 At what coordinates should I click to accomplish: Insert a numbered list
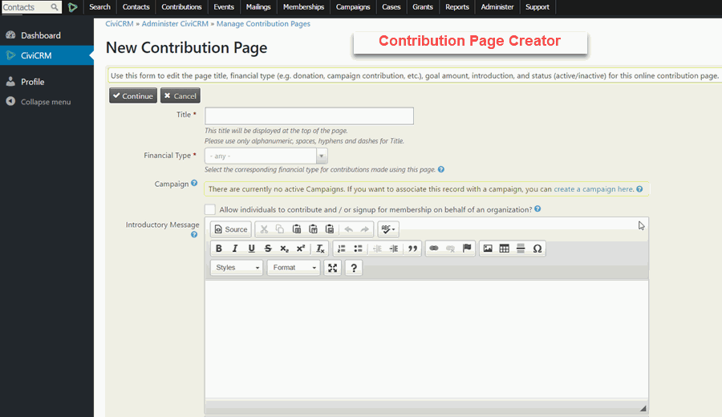point(342,249)
